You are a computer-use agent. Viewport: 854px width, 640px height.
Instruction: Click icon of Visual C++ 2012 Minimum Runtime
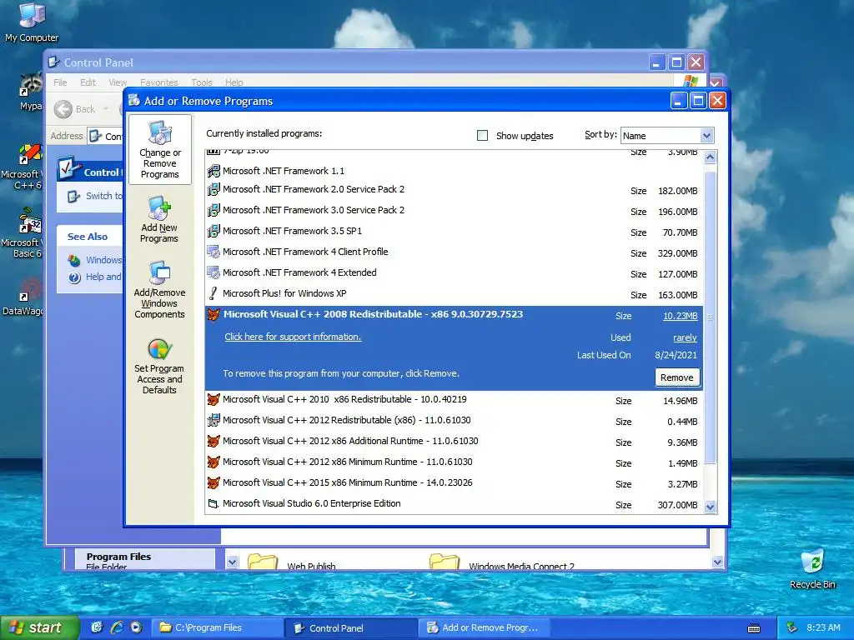pyautogui.click(x=213, y=462)
